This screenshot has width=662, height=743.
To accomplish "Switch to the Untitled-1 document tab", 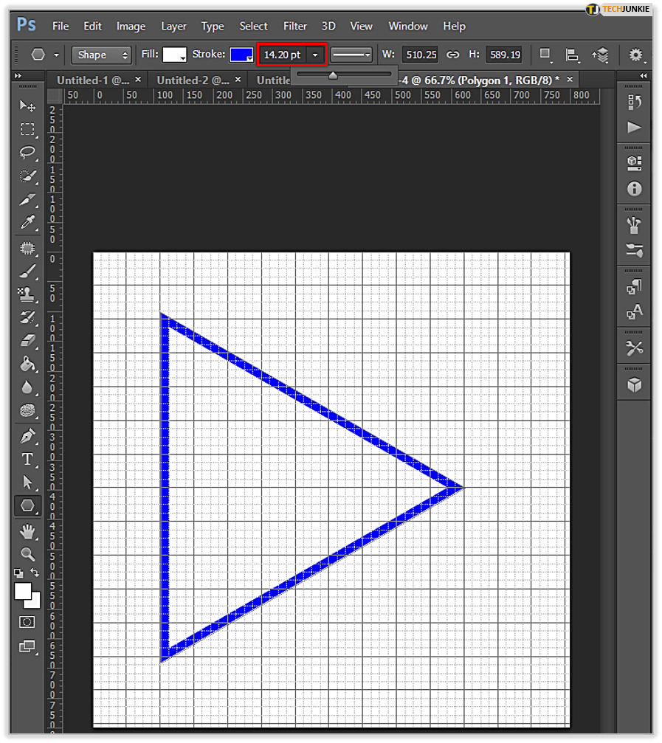I will (93, 80).
